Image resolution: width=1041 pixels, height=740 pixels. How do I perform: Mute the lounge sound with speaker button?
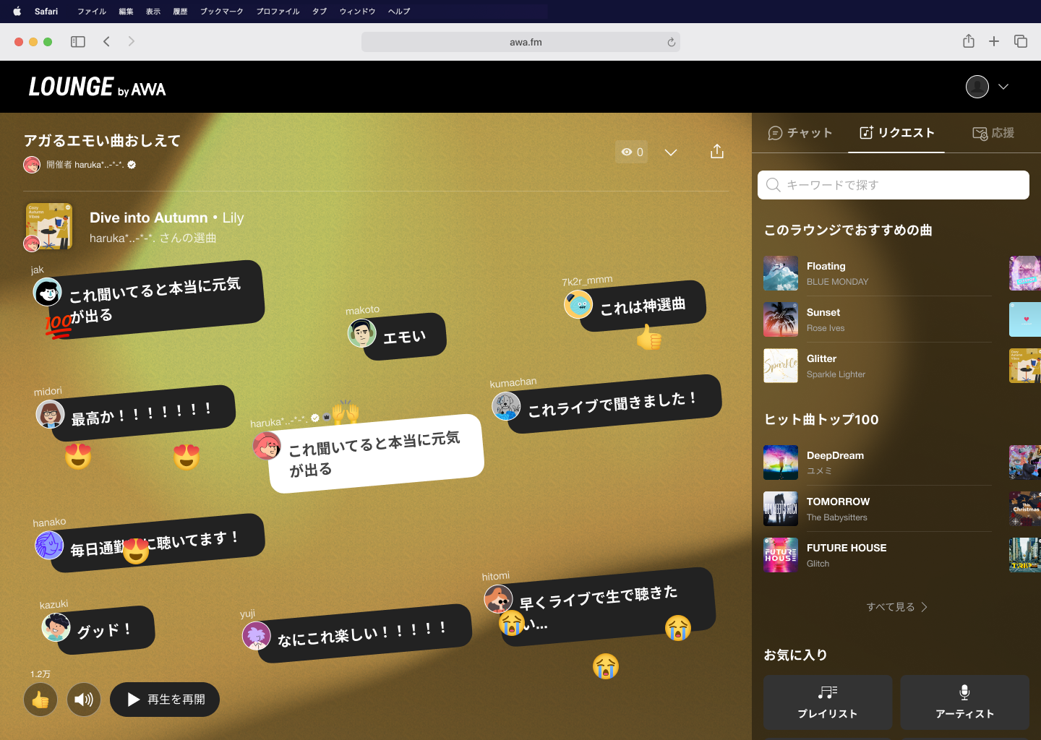[84, 700]
